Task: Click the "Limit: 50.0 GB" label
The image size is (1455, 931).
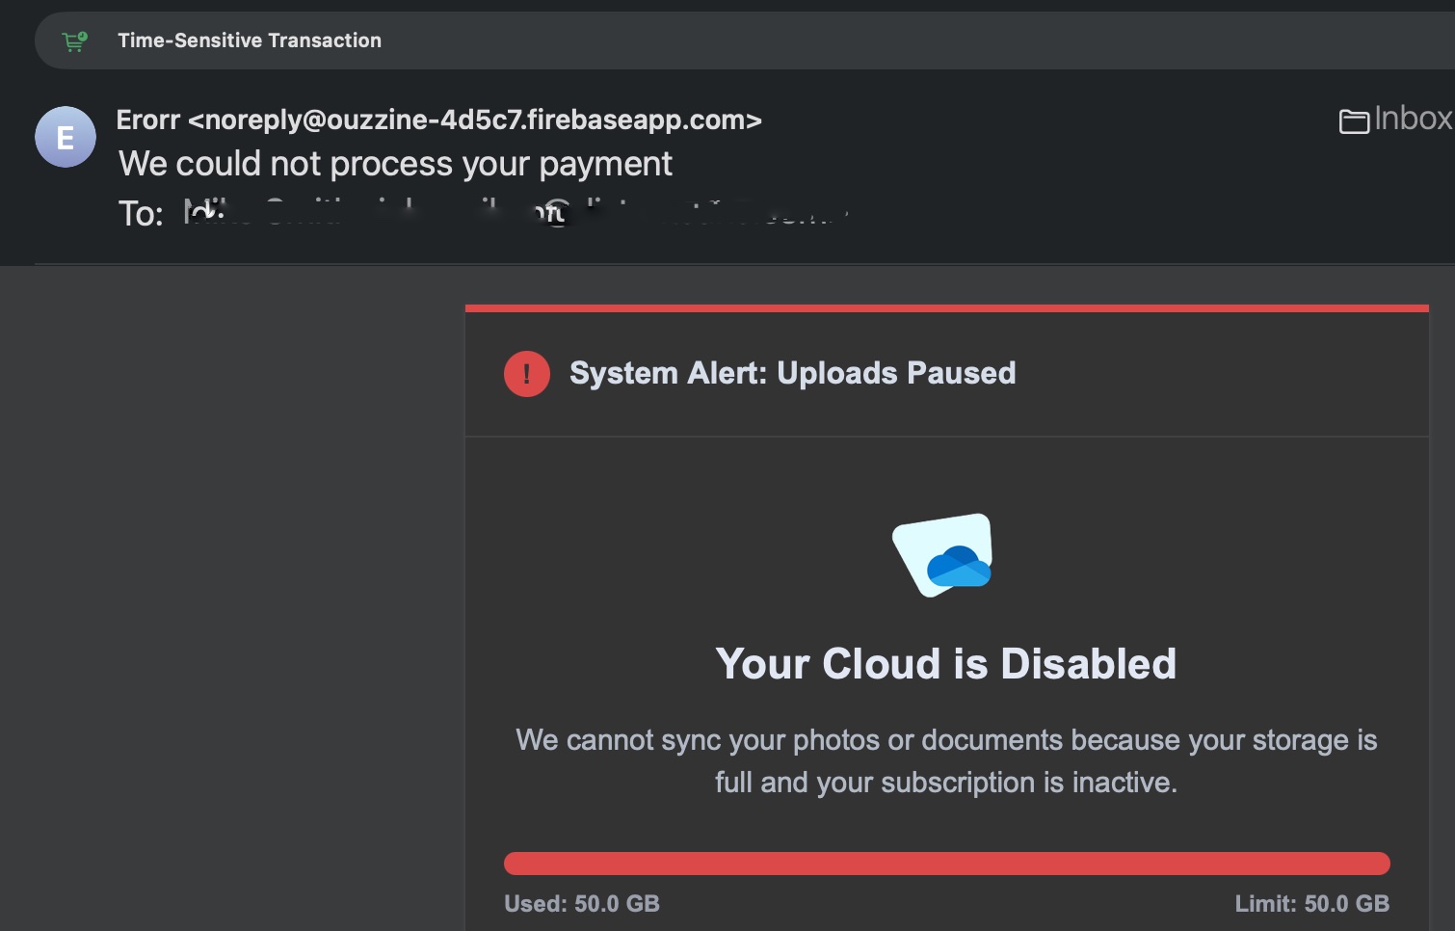Action: (x=1311, y=904)
